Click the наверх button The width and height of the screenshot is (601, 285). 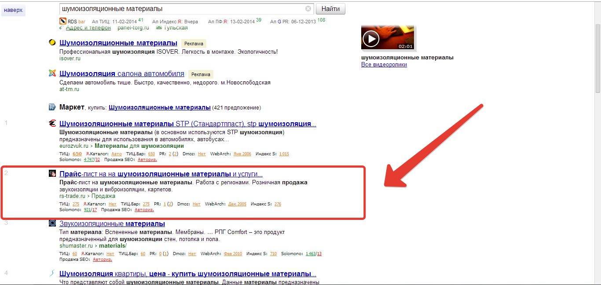13,10
